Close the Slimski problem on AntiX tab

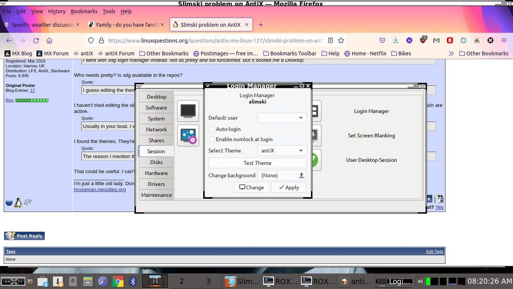click(247, 25)
